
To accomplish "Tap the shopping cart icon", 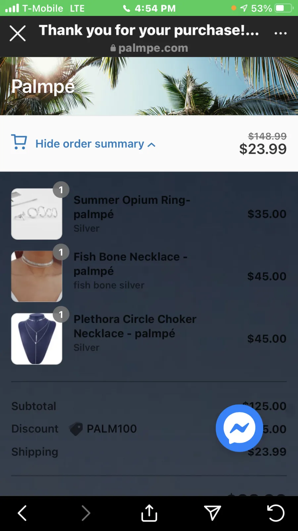I will [x=19, y=142].
